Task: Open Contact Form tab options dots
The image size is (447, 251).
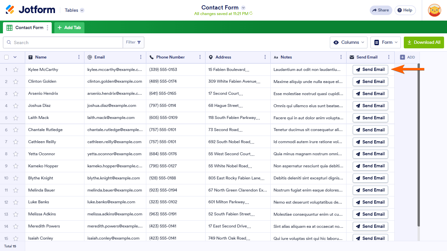Action: [x=47, y=28]
